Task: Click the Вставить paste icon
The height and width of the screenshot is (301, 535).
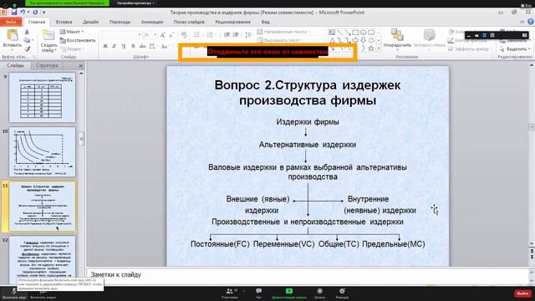Action: (13, 35)
